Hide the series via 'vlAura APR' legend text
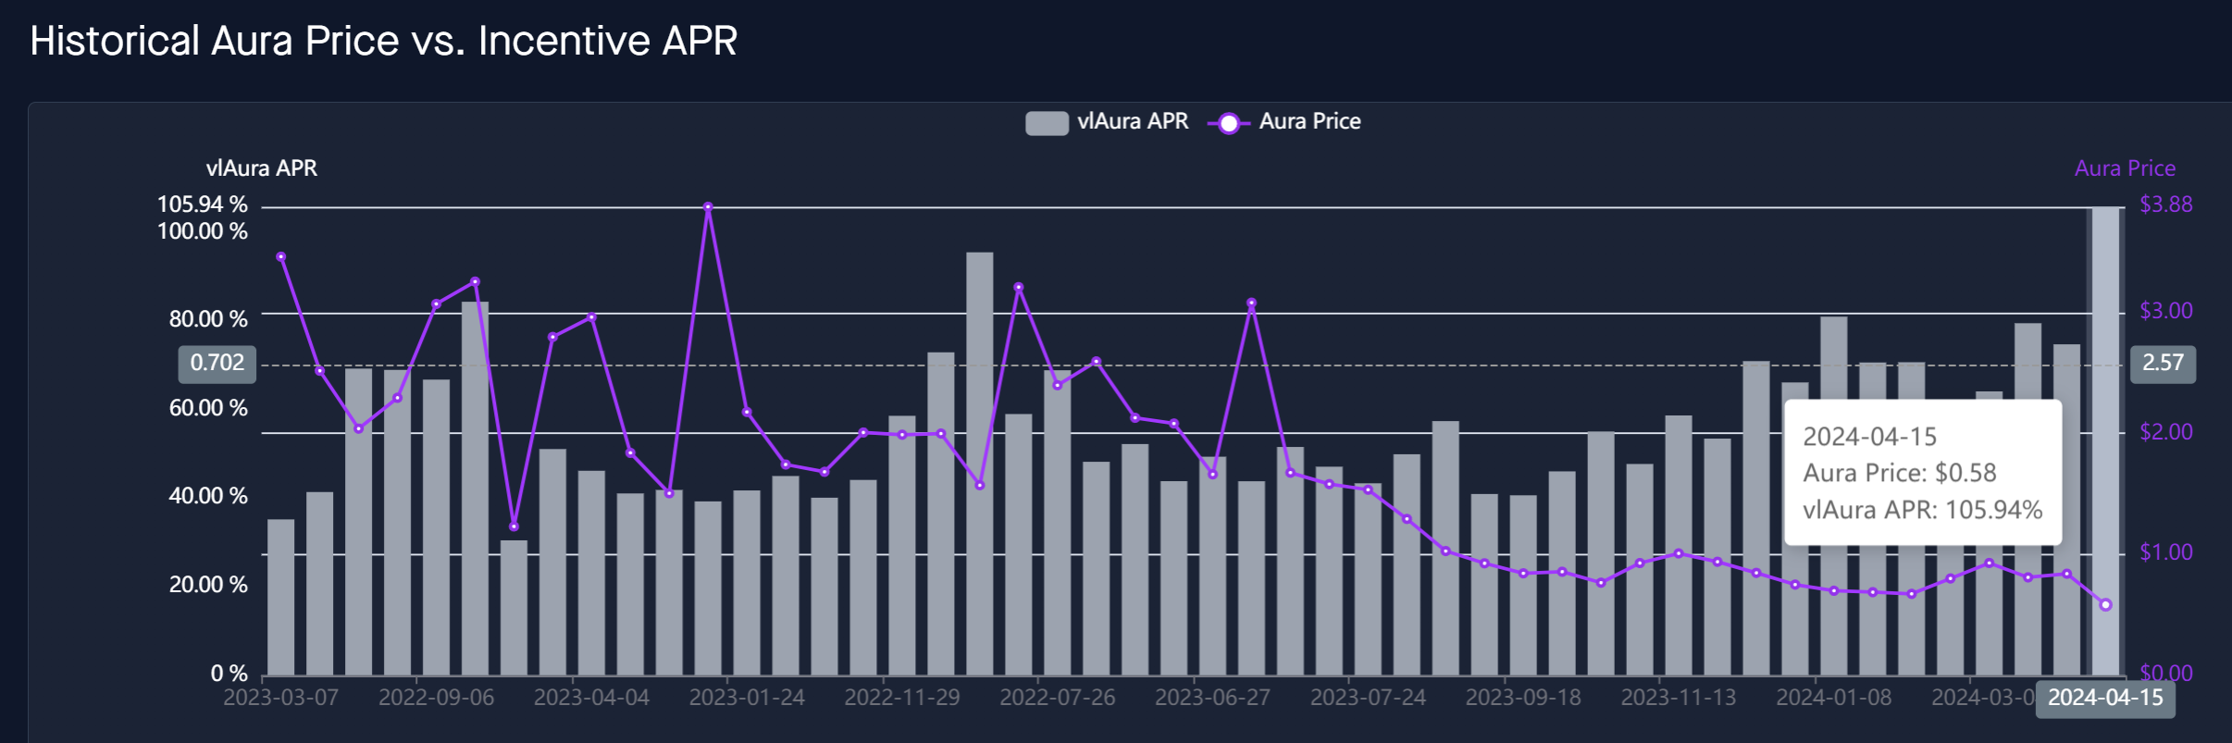This screenshot has width=2232, height=743. (1133, 121)
